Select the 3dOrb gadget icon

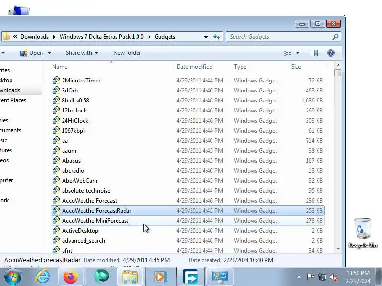tap(56, 90)
